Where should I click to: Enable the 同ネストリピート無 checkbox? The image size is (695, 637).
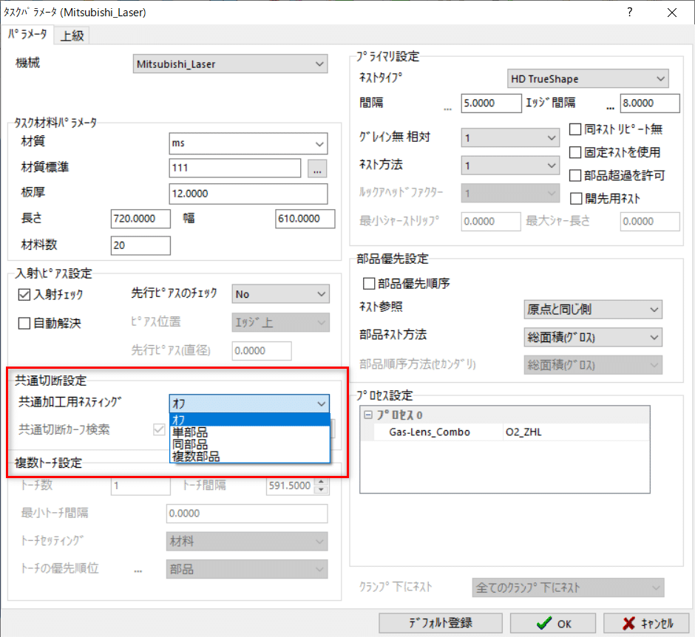click(x=575, y=129)
